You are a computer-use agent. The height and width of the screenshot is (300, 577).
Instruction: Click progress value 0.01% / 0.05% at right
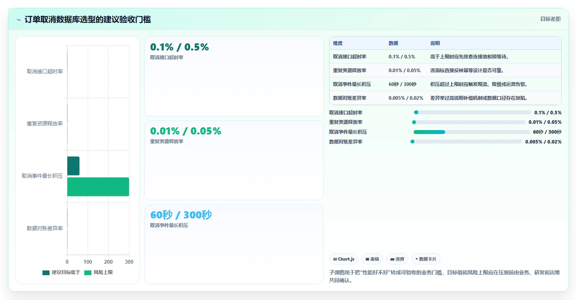(x=545, y=122)
